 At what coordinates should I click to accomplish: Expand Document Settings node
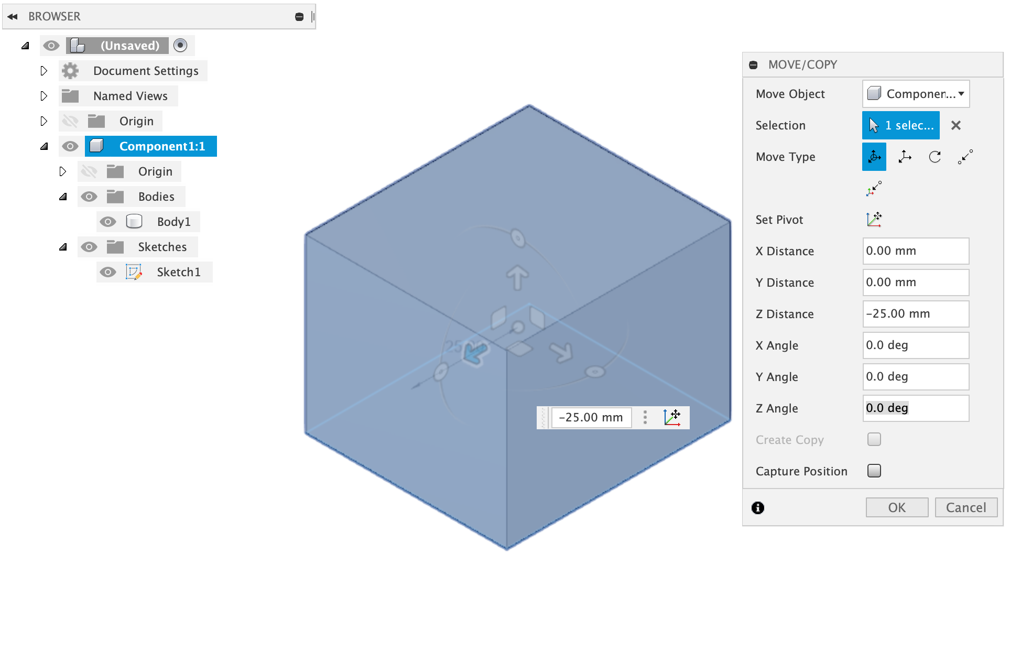pyautogui.click(x=44, y=71)
